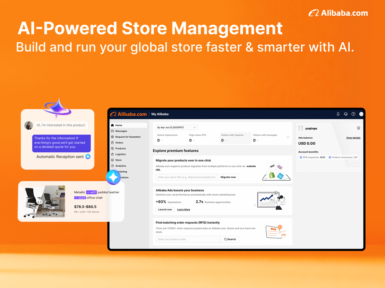Expand the stats row chevron

pyautogui.click(x=288, y=137)
